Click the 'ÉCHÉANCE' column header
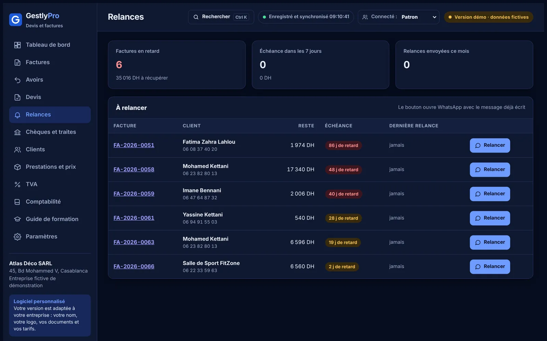Viewport: 547px width, 341px height. pos(338,126)
